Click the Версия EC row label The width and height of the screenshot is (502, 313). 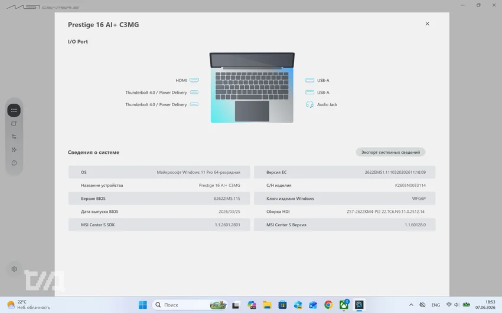tap(276, 172)
